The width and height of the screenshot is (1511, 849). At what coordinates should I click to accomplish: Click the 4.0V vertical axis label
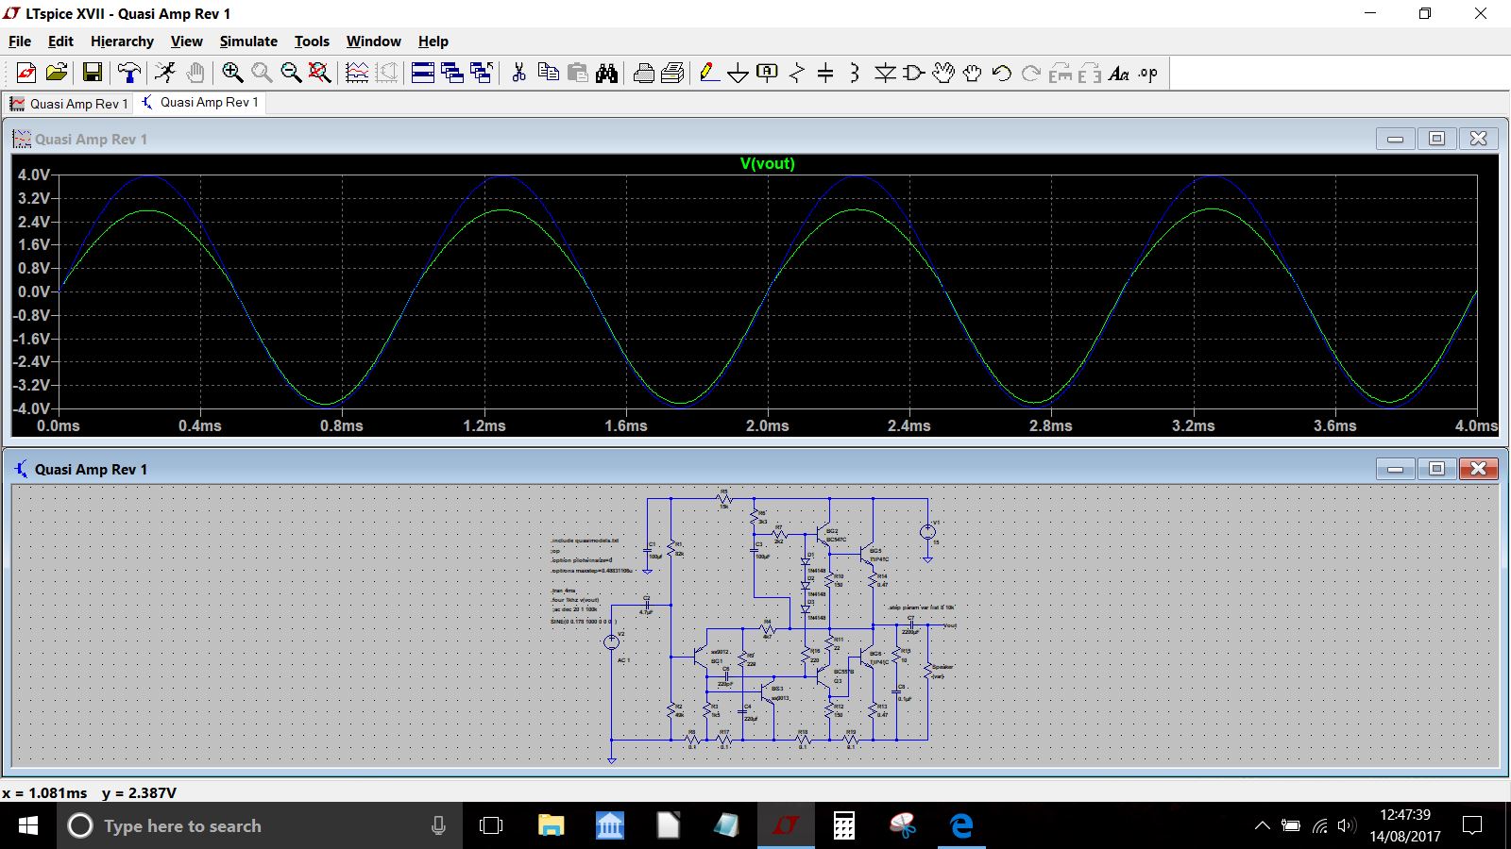click(33, 175)
